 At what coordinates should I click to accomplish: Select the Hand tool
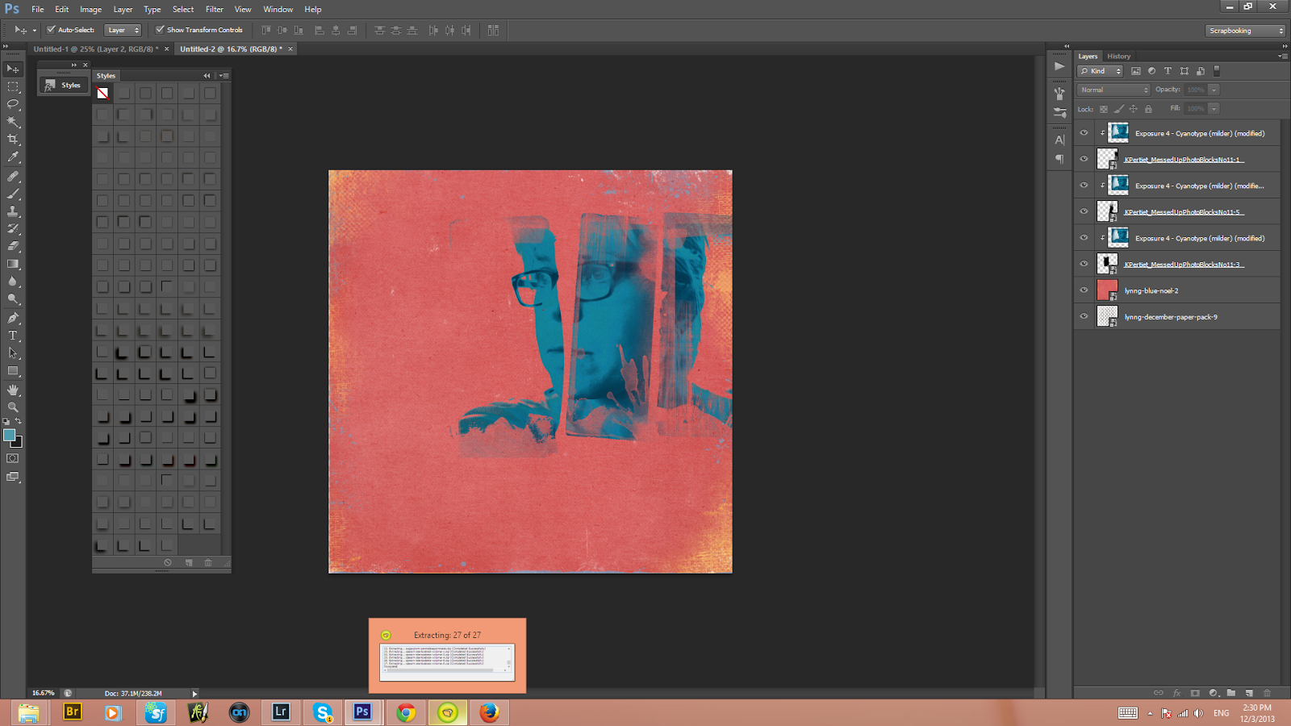[x=13, y=390]
